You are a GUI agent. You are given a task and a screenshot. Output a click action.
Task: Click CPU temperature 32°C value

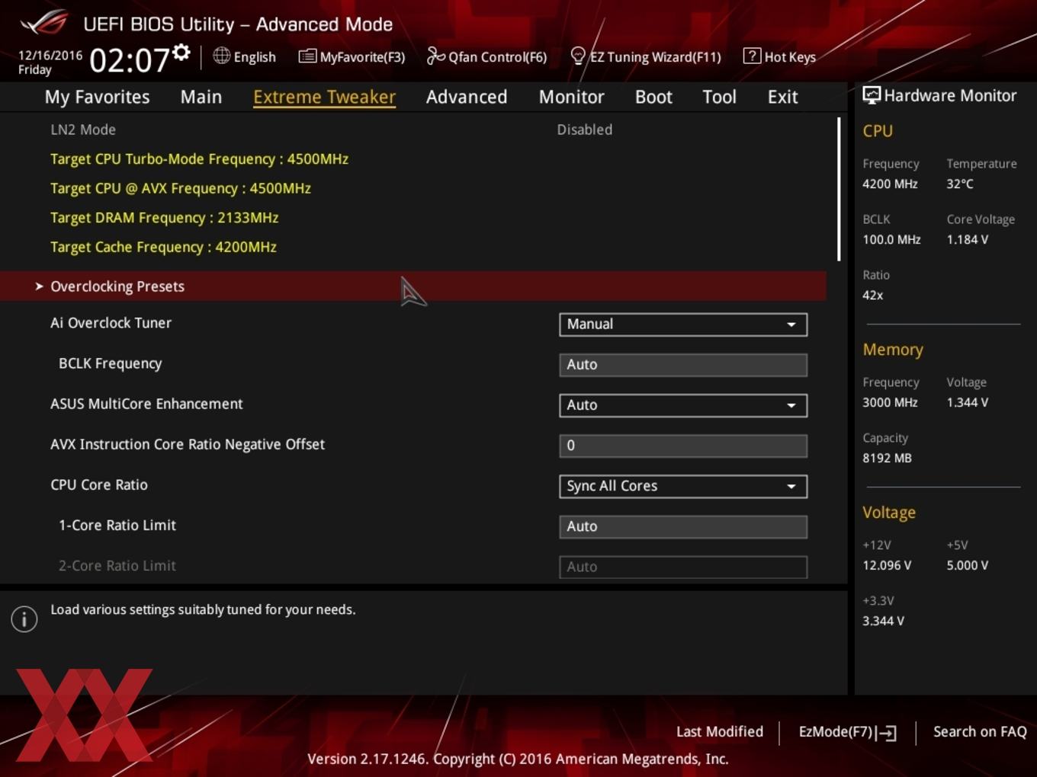tap(960, 184)
